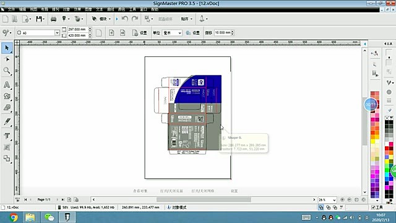This screenshot has width=396, height=223.
Task: Expand the save icon dropdown arrow
Action: pos(44,19)
